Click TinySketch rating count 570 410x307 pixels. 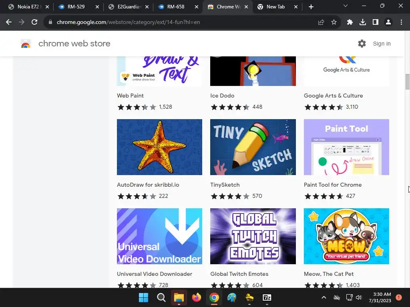point(257,196)
